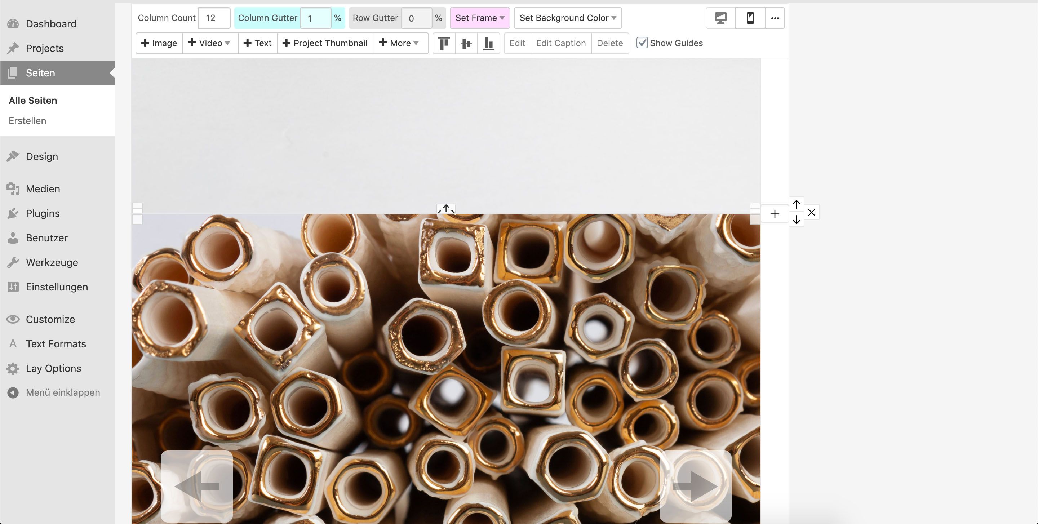
Task: Open the Erstellen submenu link
Action: 27,120
